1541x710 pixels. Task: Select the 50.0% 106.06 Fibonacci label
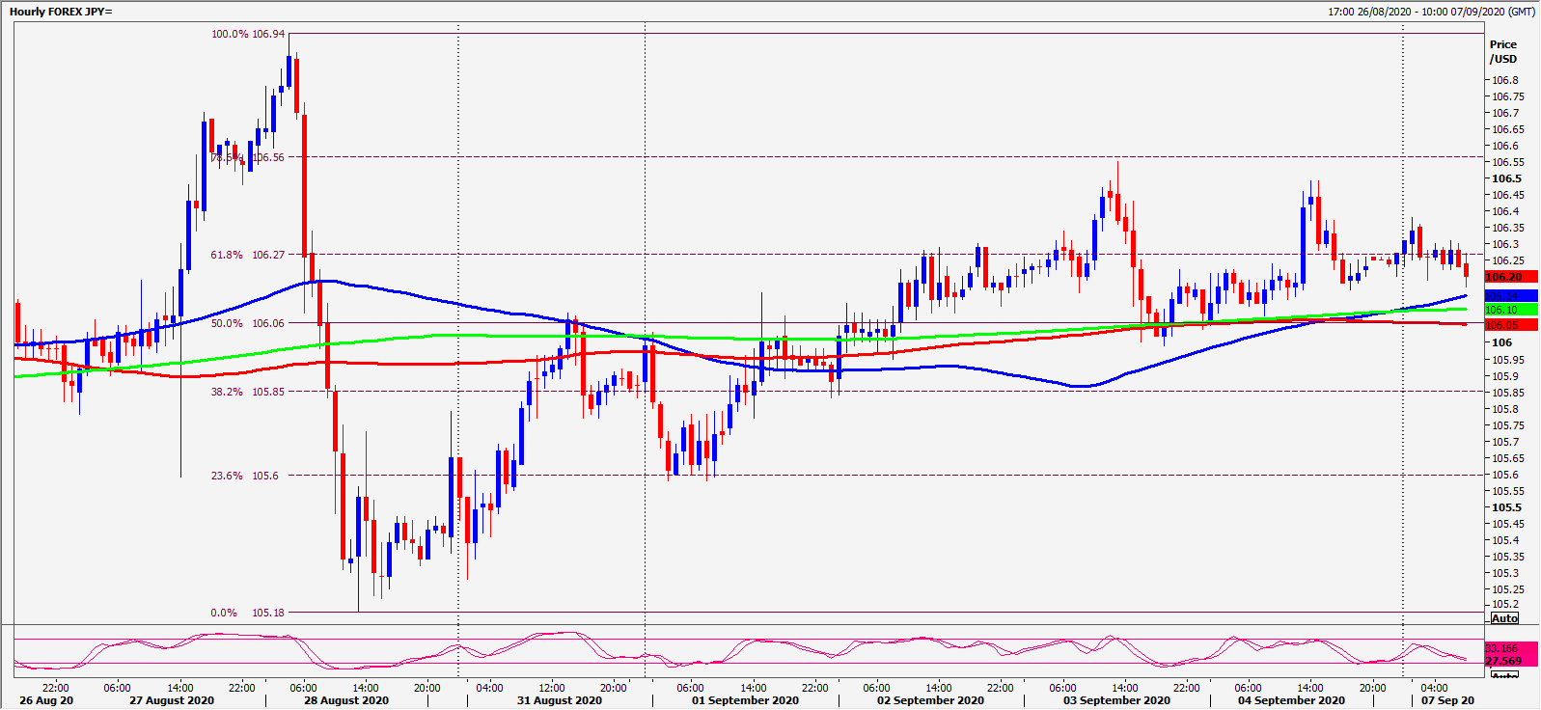(x=248, y=323)
